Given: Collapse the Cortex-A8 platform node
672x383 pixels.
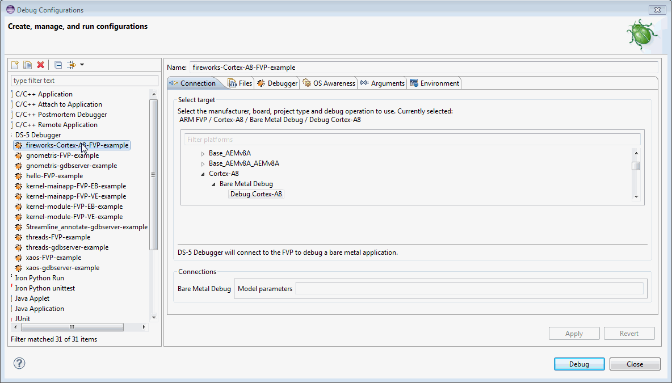Looking at the screenshot, I should [203, 174].
